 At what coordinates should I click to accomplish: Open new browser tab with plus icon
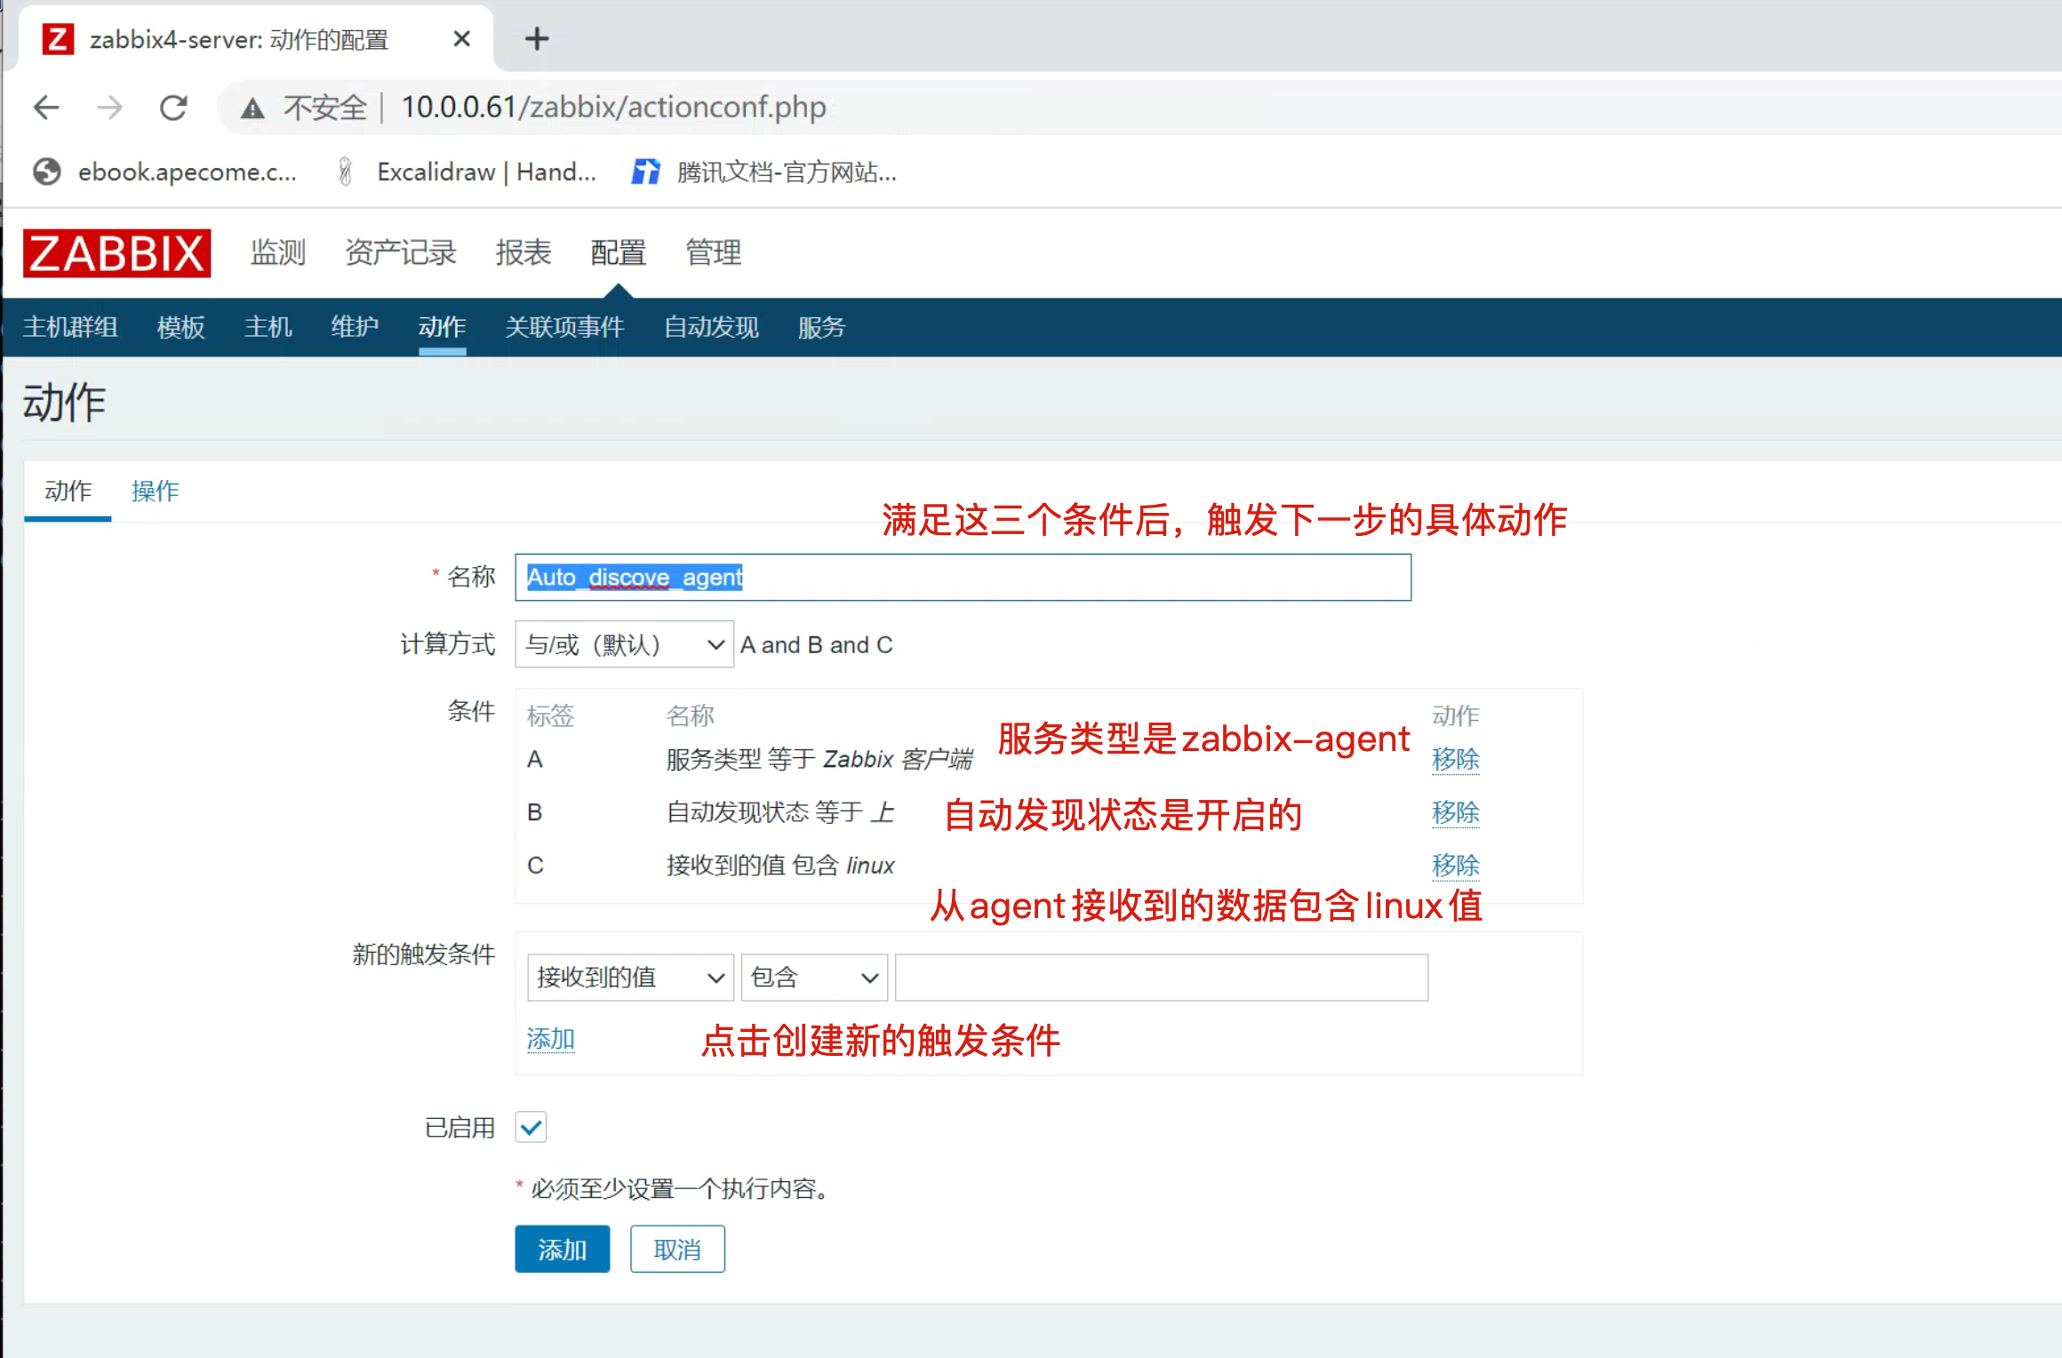tap(537, 39)
